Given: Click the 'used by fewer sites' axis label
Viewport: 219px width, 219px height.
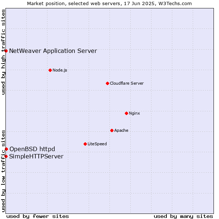Looking at the screenshot, I should [38, 216].
